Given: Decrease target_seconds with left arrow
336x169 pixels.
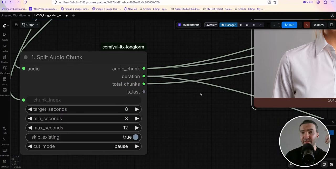Looking at the screenshot, I should click(x=30, y=109).
